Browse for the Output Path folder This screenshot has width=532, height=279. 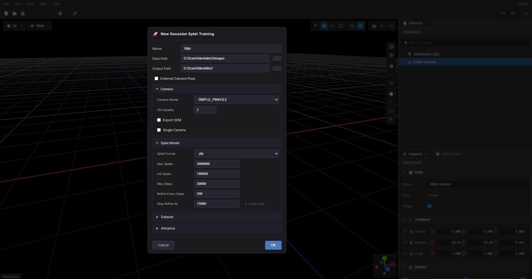(x=277, y=68)
